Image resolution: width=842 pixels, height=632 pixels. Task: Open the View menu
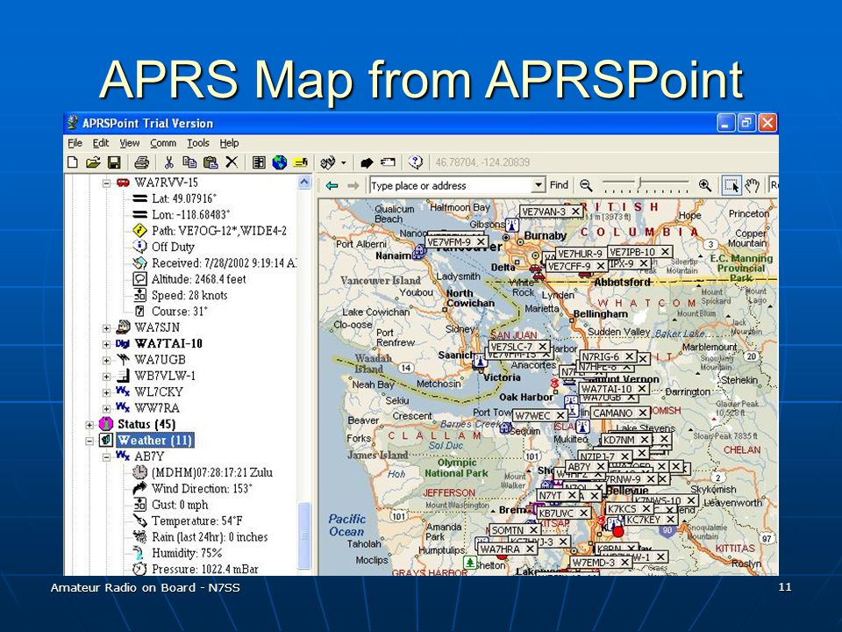pos(130,143)
